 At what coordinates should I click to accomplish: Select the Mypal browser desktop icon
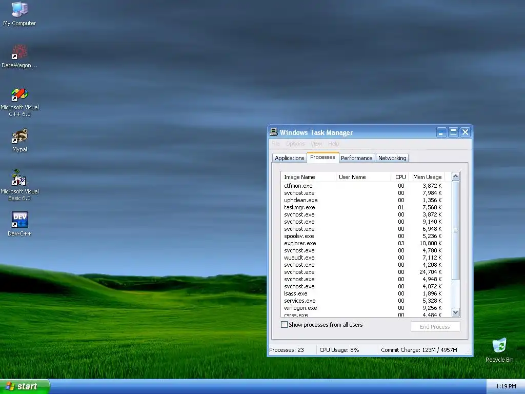click(x=19, y=140)
